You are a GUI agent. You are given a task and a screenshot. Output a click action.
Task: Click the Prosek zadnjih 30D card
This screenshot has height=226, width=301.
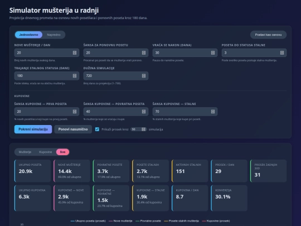click(x=268, y=171)
